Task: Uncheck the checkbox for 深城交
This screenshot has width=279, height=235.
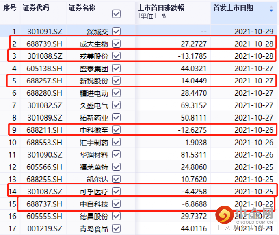Action: pyautogui.click(x=117, y=31)
